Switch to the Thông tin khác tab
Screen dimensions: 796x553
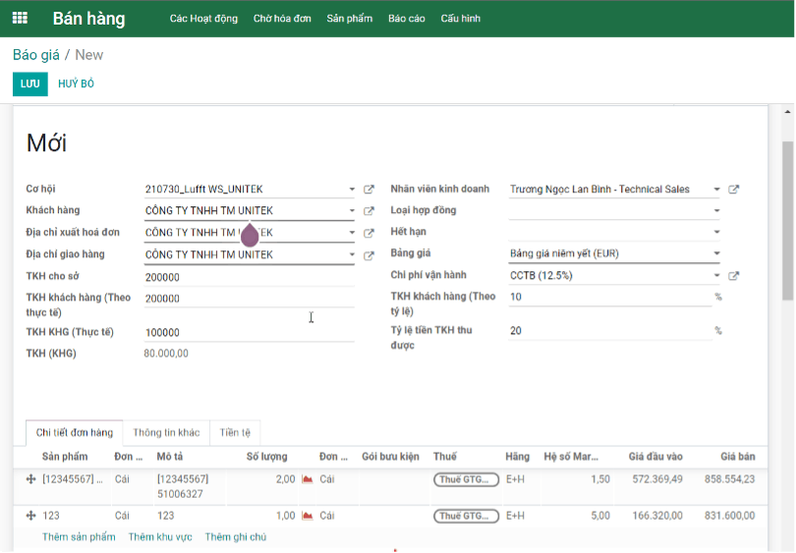pos(166,433)
